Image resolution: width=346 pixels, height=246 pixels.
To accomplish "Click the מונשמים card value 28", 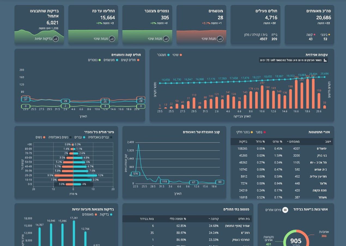I will (x=220, y=18).
